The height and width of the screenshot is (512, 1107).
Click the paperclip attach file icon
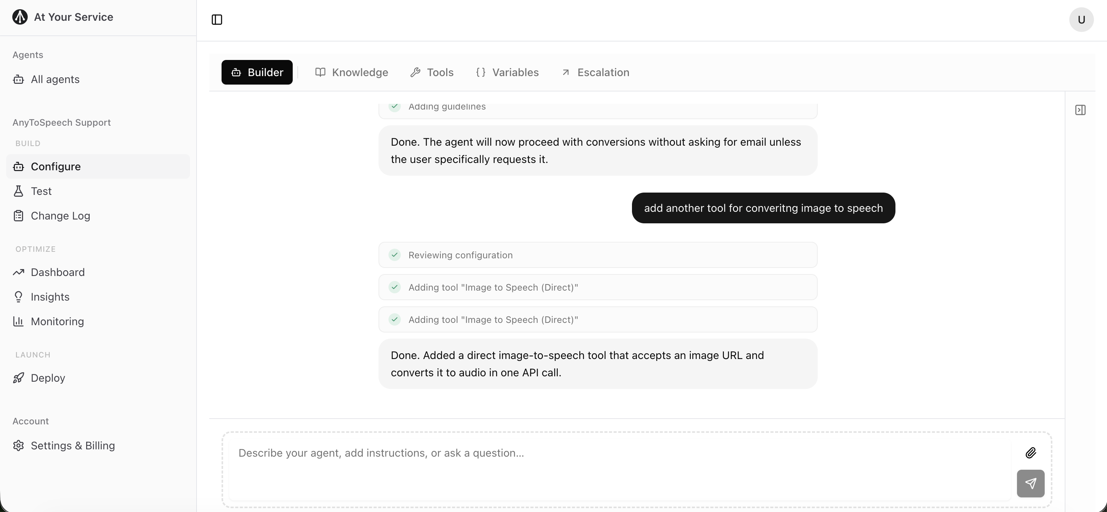(1030, 453)
